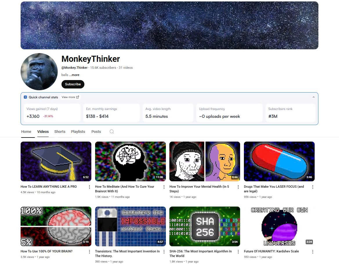Go to the Posts tab
The width and height of the screenshot is (339, 264).
96,131
